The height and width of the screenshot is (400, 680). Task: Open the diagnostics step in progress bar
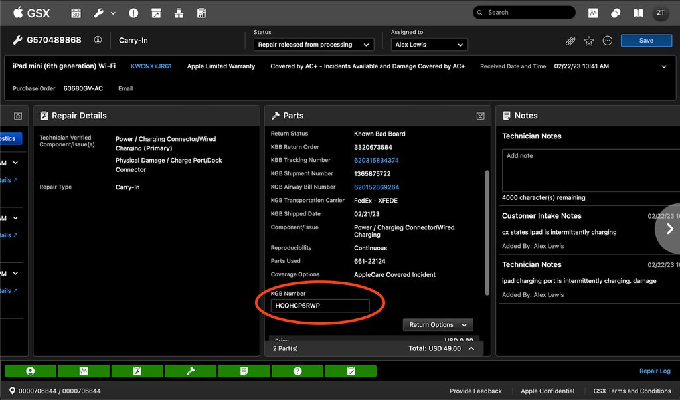point(84,371)
